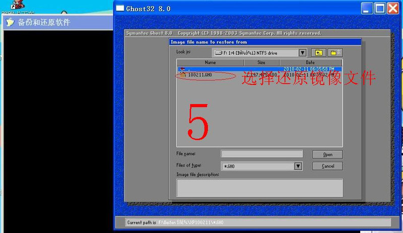Click the Files of type *.GHO combo box
The image size is (403, 233).
click(x=257, y=166)
